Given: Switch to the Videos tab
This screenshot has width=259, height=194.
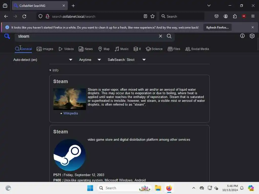Looking at the screenshot, I should click(x=66, y=49).
